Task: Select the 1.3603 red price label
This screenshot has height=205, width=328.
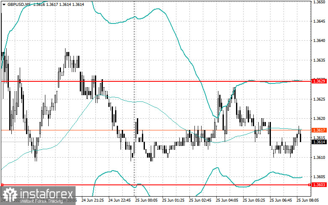Action: coord(319,185)
